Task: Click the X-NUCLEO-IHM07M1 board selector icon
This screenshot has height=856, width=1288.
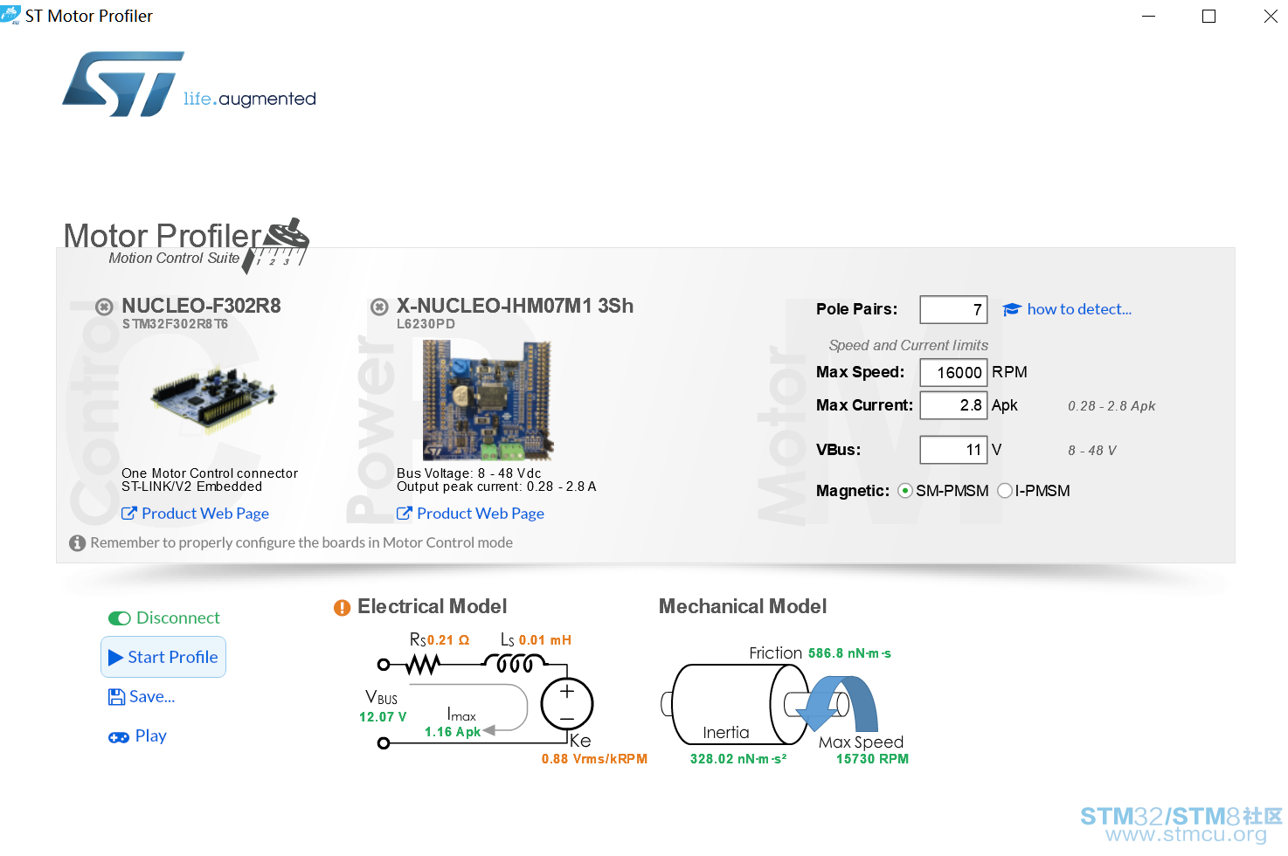Action: [379, 307]
